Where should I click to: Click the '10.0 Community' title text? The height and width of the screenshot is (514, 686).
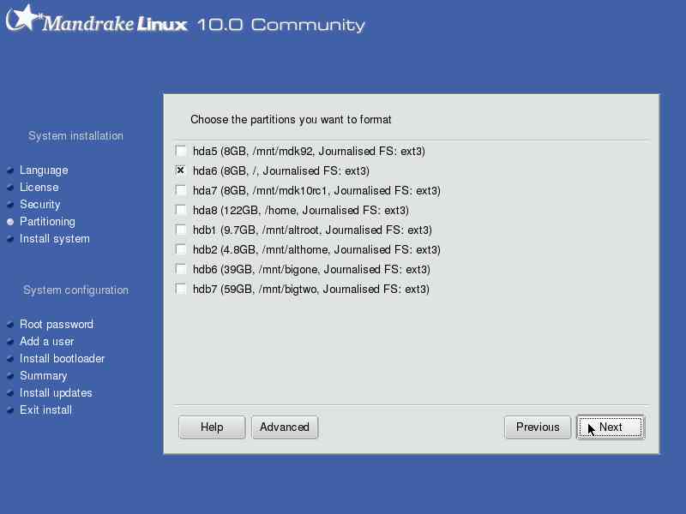click(281, 25)
